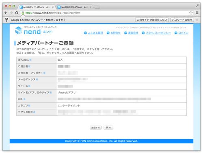This screenshot has width=203, height=153.
Task: Reload the page with the refresh icon
Action: 17,13
